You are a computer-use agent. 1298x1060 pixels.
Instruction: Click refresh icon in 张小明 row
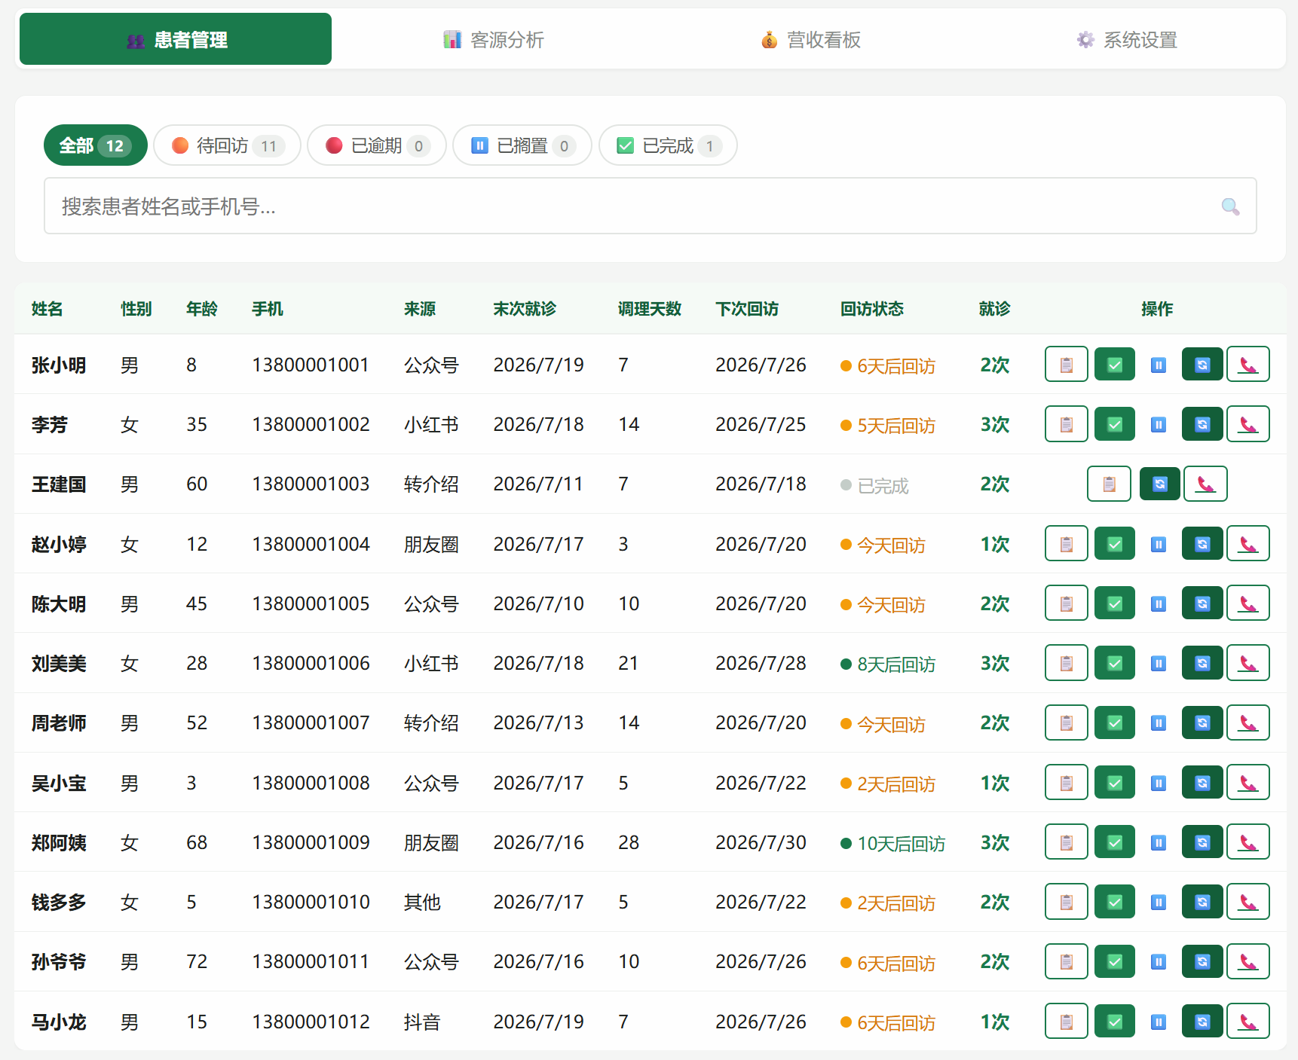tap(1202, 365)
